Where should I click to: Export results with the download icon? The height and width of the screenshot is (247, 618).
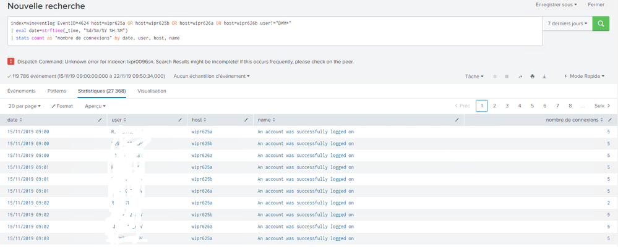point(544,77)
